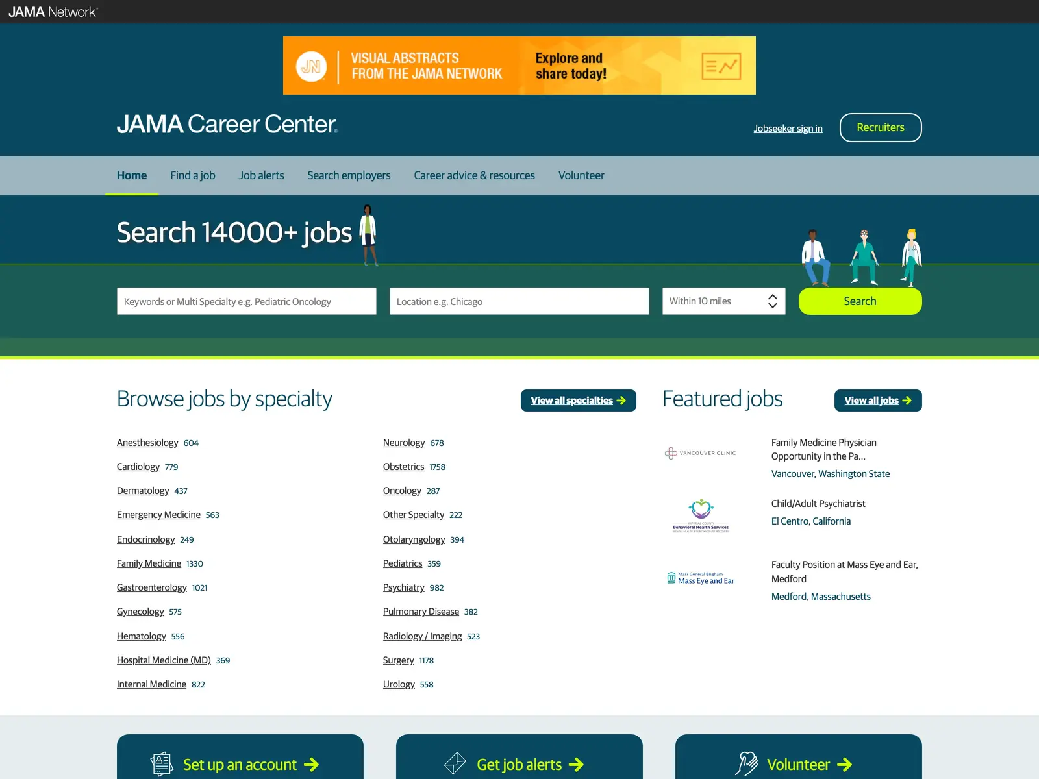1039x779 pixels.
Task: Go to Job alerts in navigation
Action: tap(261, 175)
